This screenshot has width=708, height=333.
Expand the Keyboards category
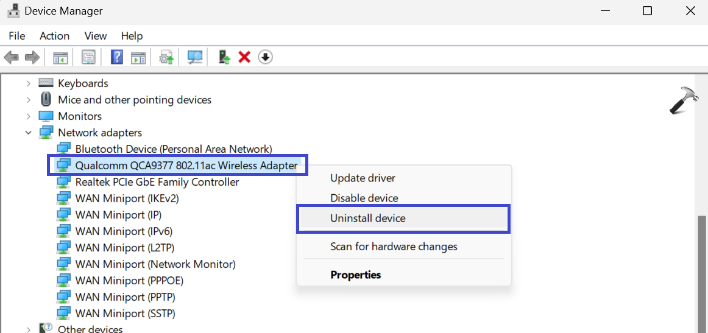(29, 83)
